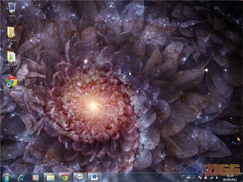Viewport: 243px width, 182px height.
Task: Open the network signal tray icon
Action: (x=211, y=178)
